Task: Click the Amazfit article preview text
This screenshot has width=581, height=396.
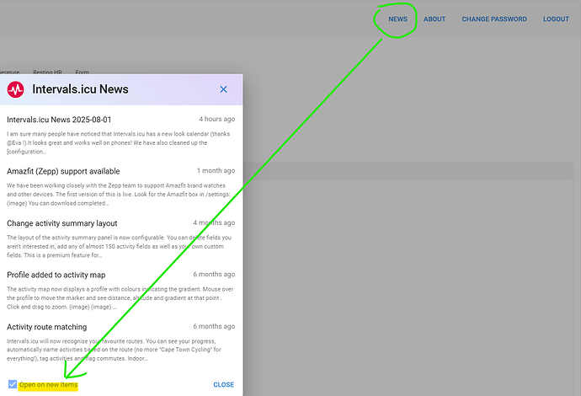Action: click(118, 195)
